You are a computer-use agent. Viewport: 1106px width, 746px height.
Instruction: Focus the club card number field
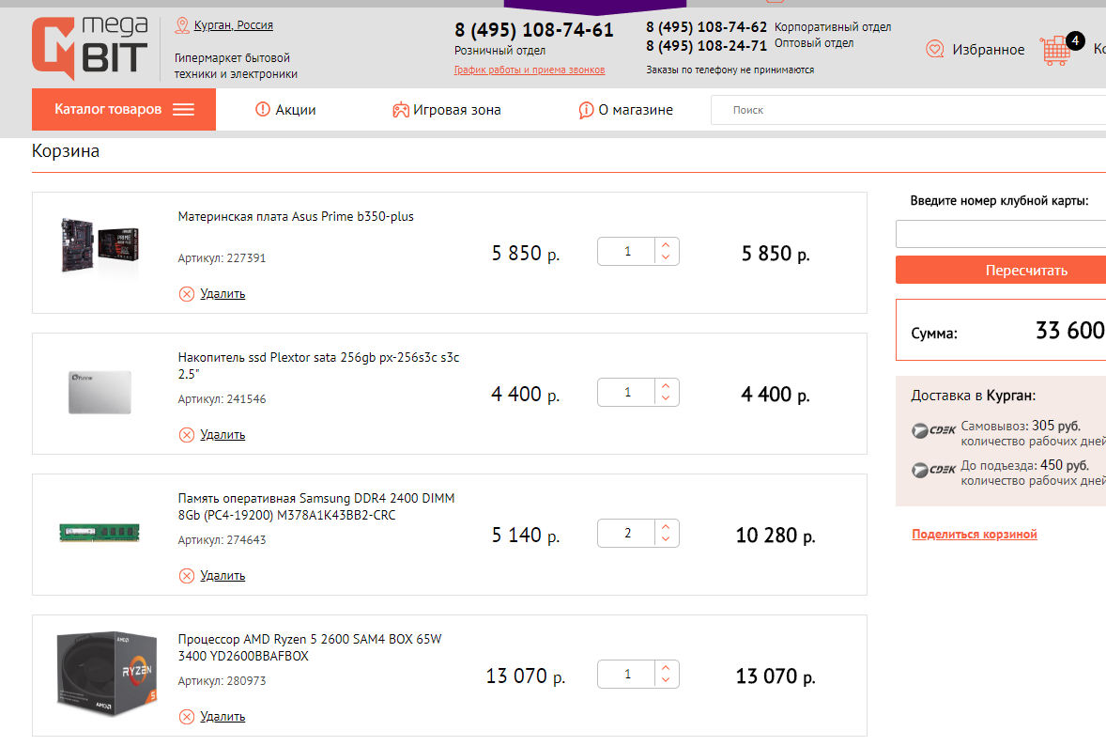point(1001,234)
